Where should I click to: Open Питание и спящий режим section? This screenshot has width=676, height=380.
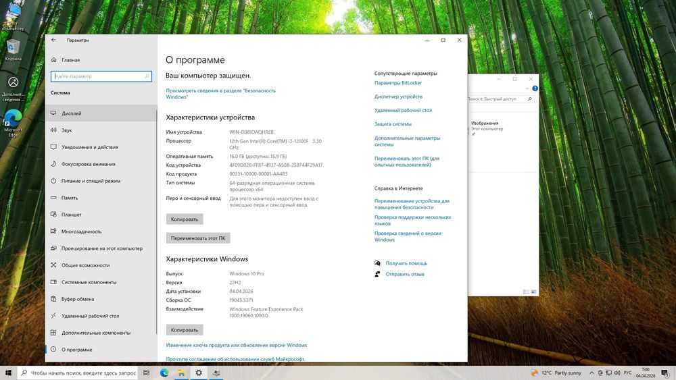coord(101,181)
